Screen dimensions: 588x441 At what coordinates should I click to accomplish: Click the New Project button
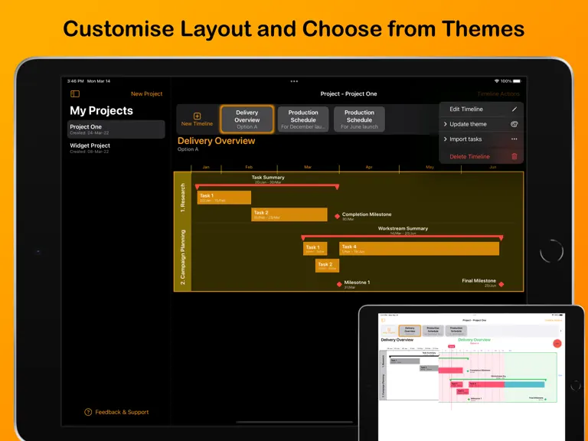pyautogui.click(x=147, y=93)
